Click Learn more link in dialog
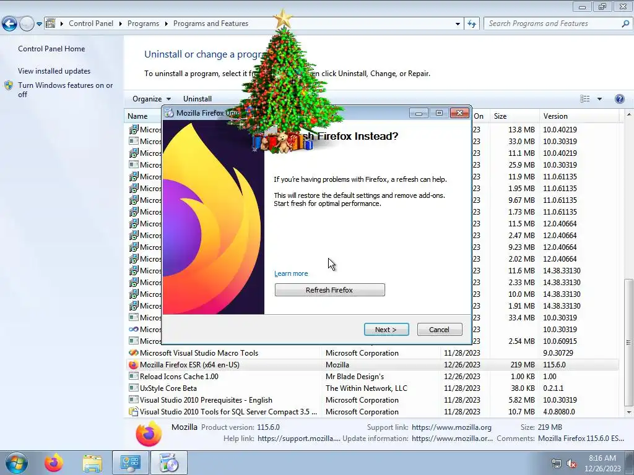This screenshot has width=634, height=475. tap(291, 273)
